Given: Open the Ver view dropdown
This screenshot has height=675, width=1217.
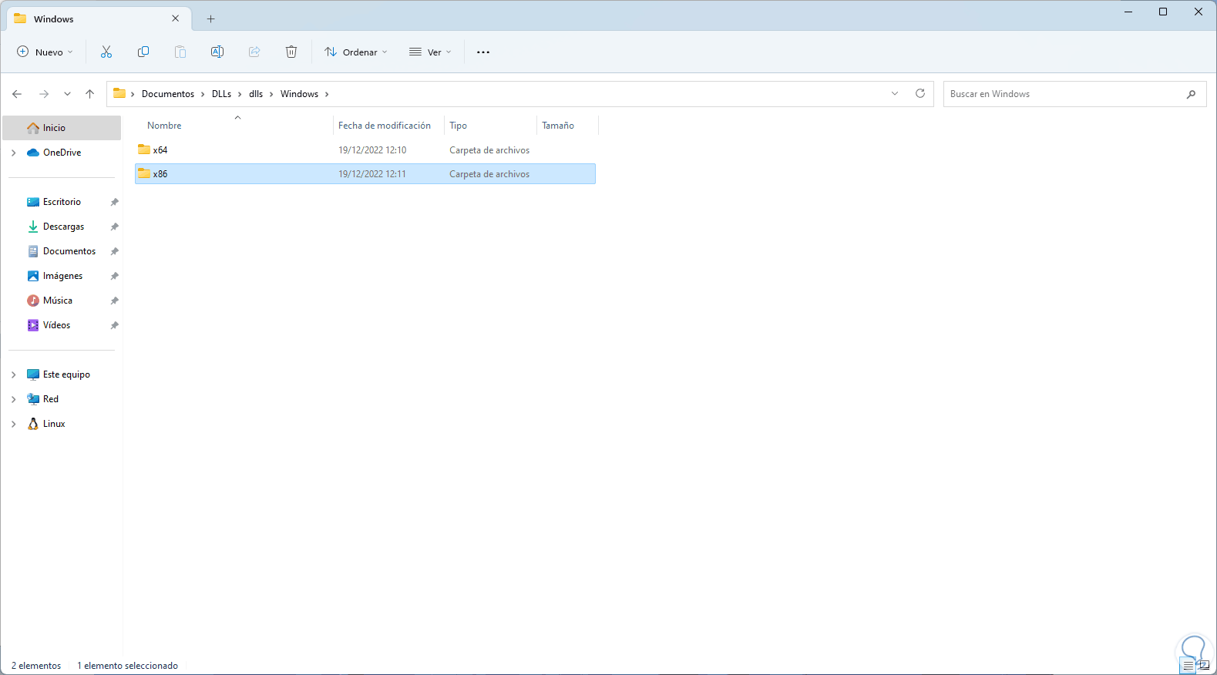Looking at the screenshot, I should tap(430, 52).
